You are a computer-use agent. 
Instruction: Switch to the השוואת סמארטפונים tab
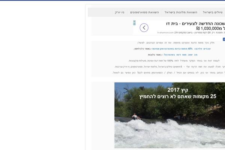(144, 12)
